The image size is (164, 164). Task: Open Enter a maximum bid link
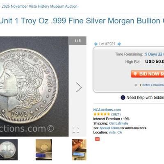click(153, 85)
